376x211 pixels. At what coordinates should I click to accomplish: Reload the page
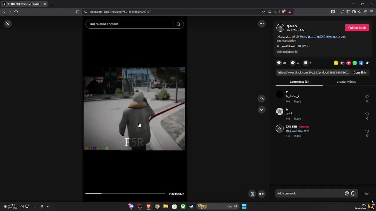(x=16, y=12)
